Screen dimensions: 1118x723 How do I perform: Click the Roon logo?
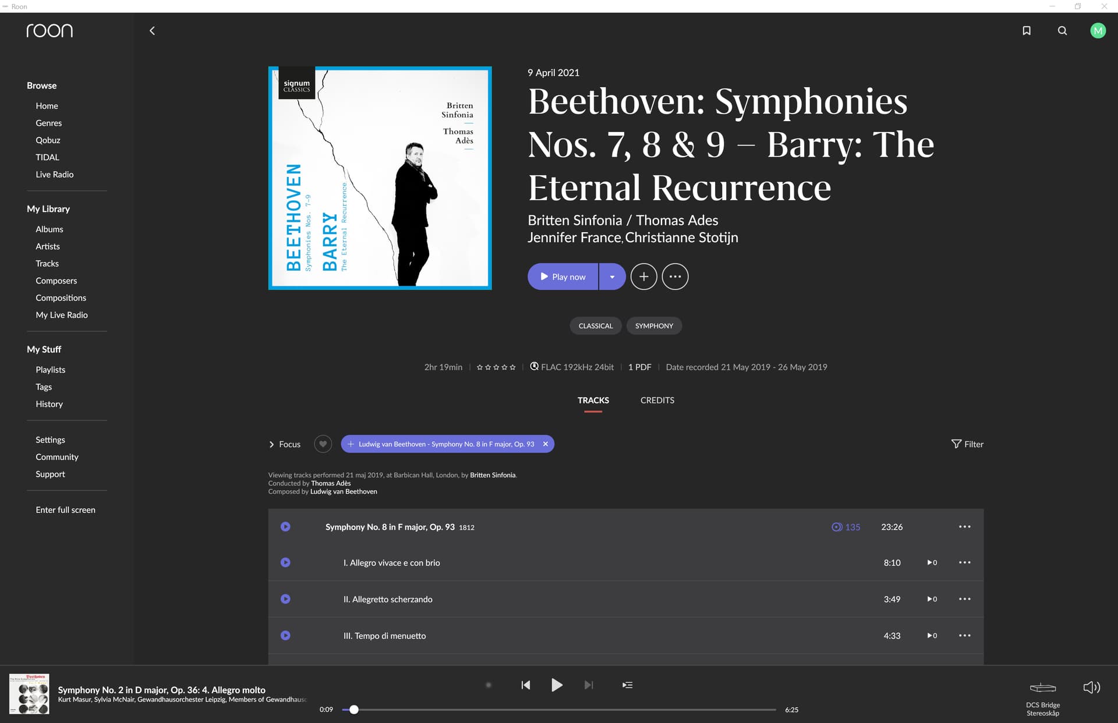pos(49,31)
